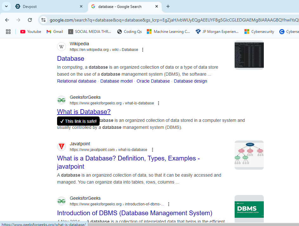Switch to the Devpost tab
The height and width of the screenshot is (226, 299).
tap(49, 6)
